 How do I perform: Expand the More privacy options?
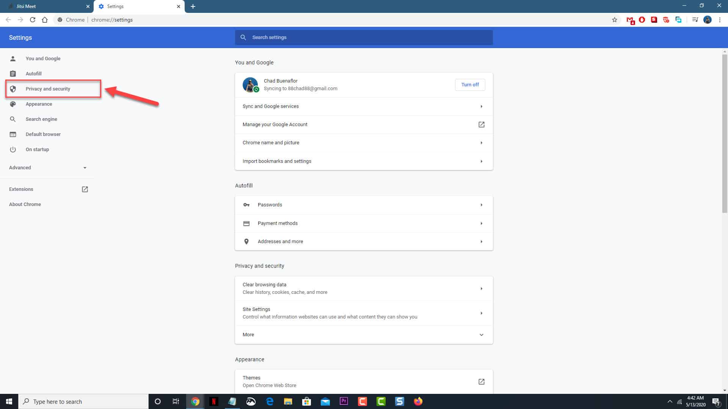pyautogui.click(x=364, y=335)
